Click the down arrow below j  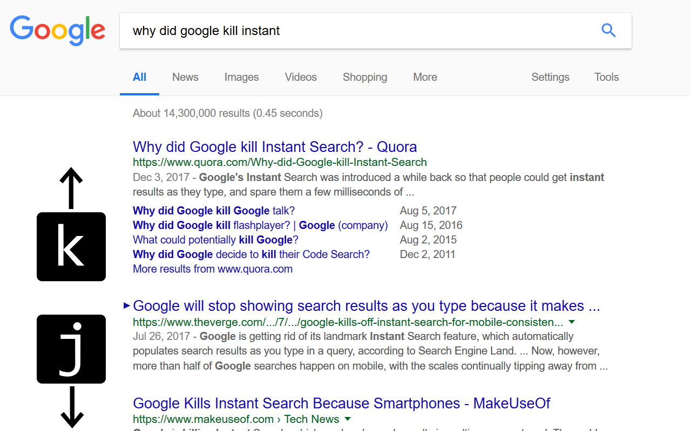tap(72, 408)
